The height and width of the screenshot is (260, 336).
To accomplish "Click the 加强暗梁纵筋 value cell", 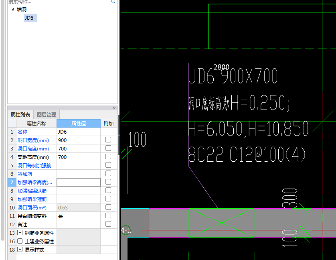I will pos(79,191).
